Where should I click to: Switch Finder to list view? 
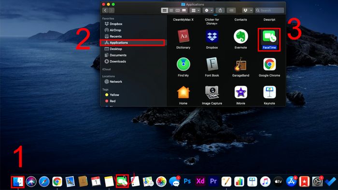pos(171,10)
